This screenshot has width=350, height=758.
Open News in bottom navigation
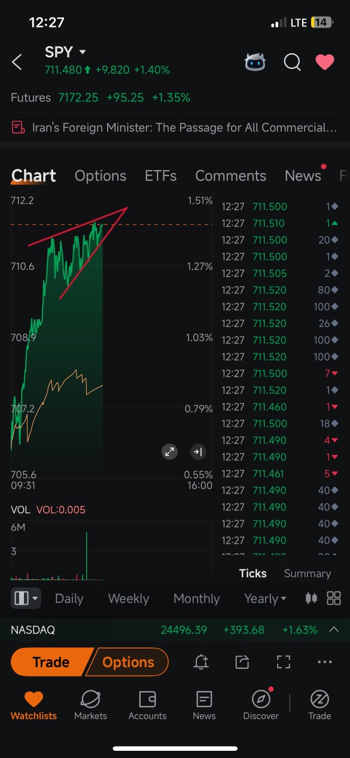point(204,705)
